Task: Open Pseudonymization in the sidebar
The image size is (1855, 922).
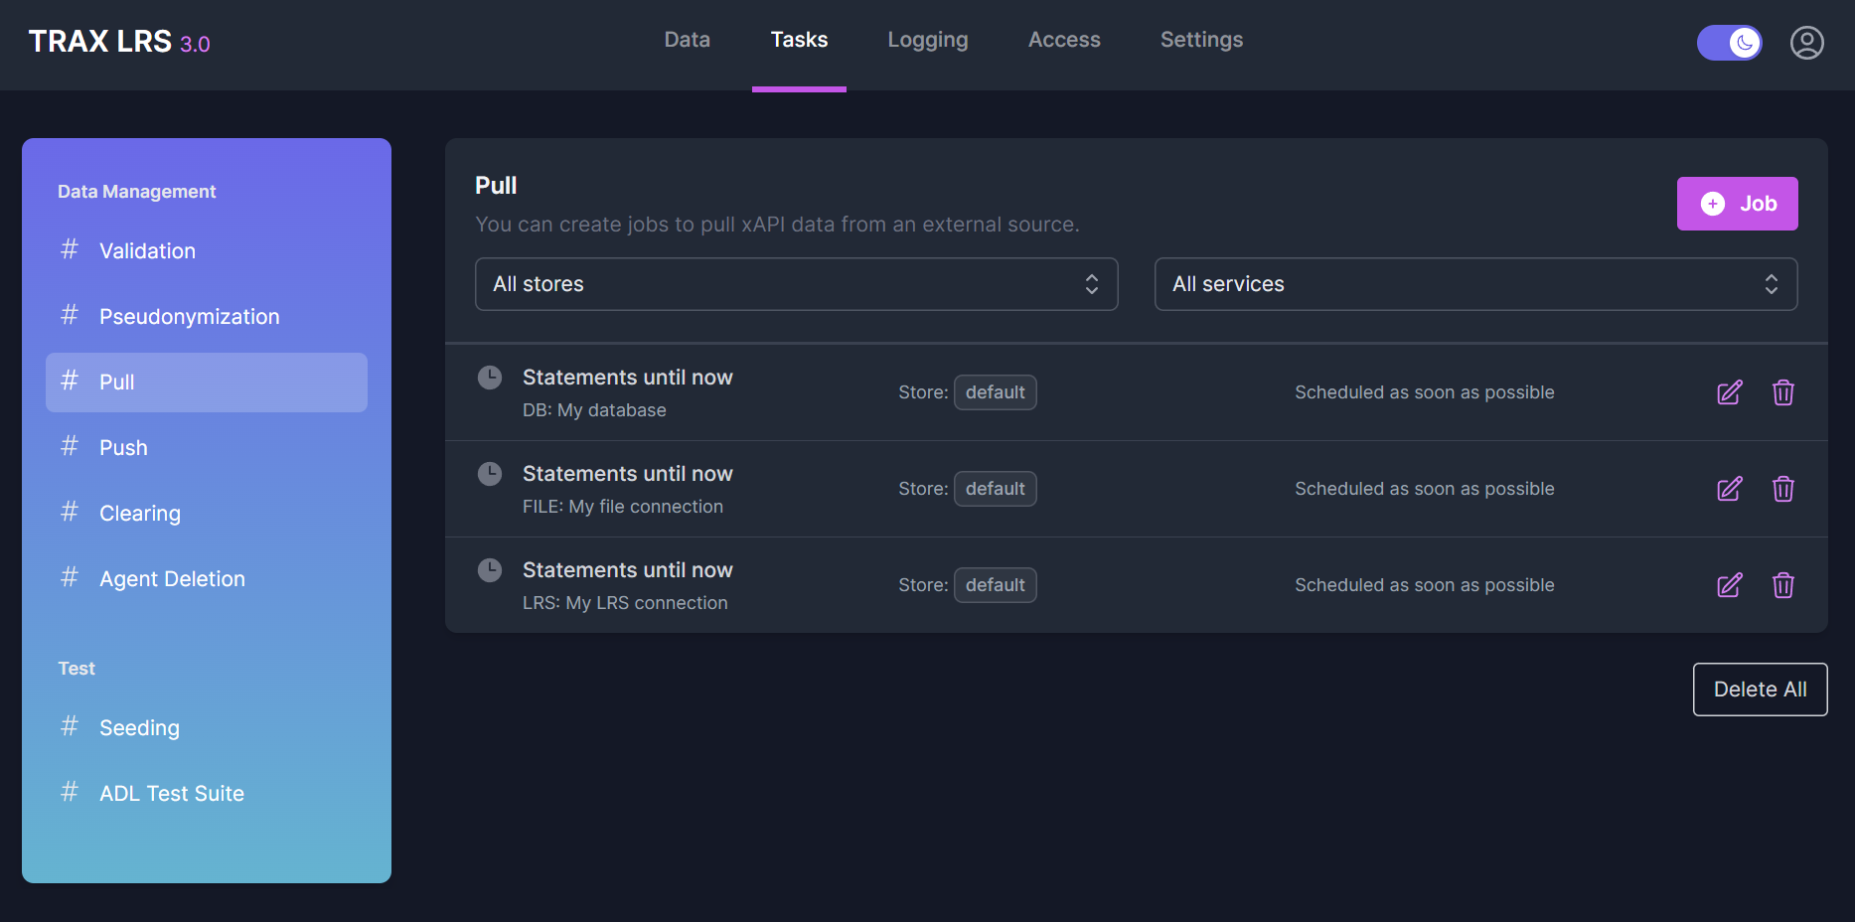Action: click(x=189, y=317)
